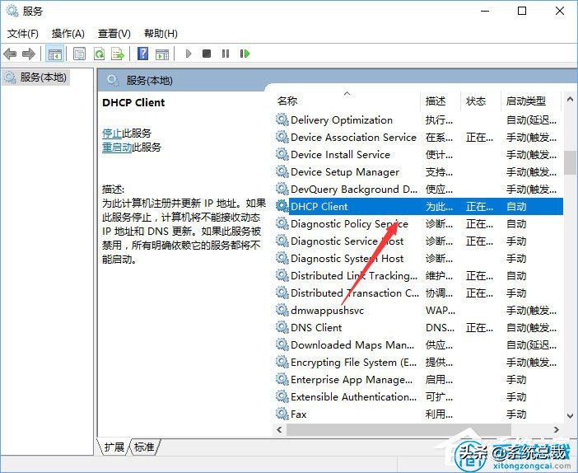
Task: Minimize the 服务 window
Action: click(485, 11)
